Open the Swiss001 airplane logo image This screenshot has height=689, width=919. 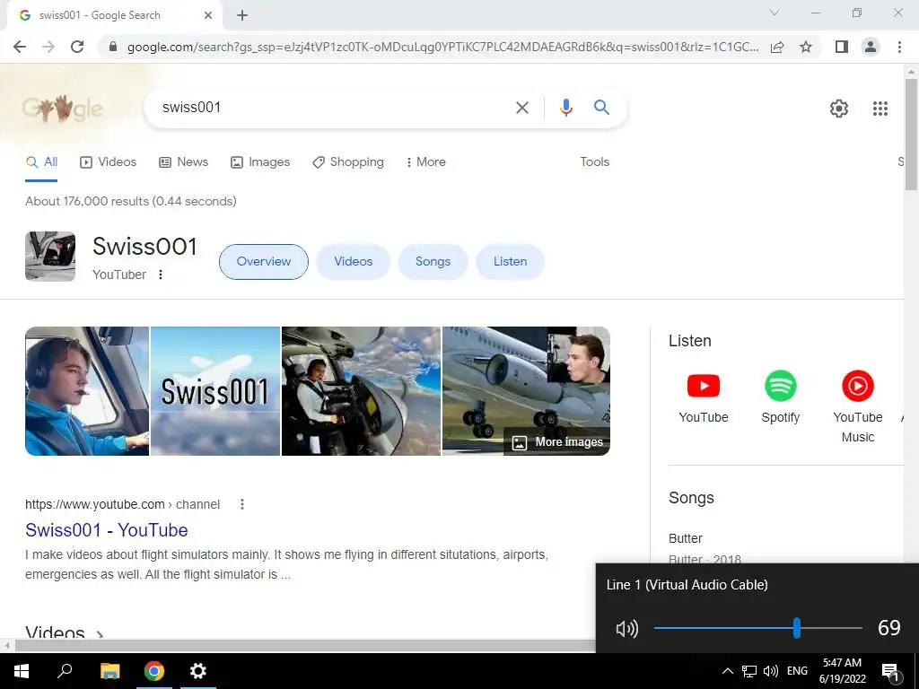pos(215,391)
